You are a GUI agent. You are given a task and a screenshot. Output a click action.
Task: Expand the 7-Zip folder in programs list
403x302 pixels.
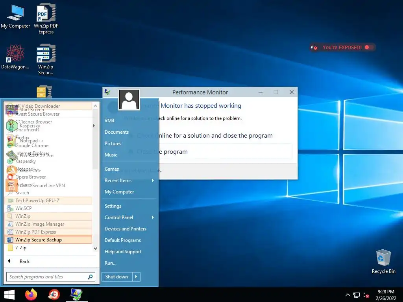coord(48,248)
